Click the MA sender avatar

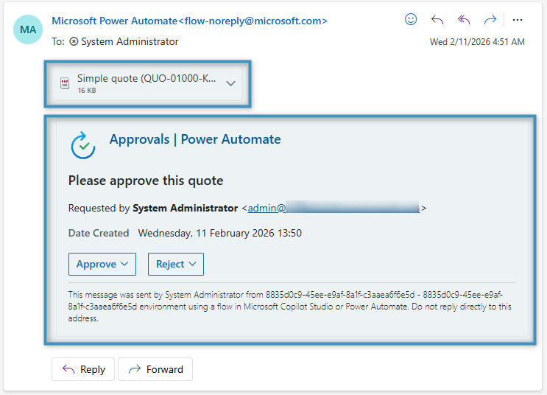[x=28, y=29]
